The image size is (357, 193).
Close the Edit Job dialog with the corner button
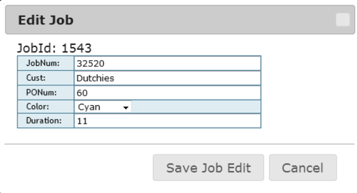[x=342, y=20]
